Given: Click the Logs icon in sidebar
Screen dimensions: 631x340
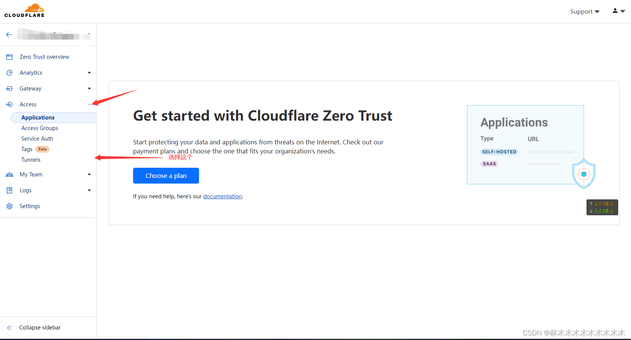Looking at the screenshot, I should click(9, 190).
